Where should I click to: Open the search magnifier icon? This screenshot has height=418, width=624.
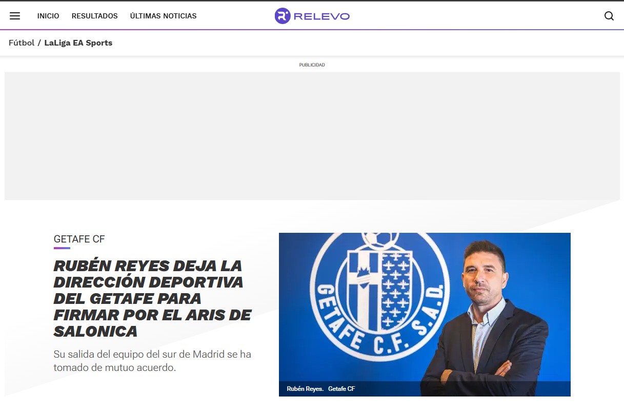(609, 16)
